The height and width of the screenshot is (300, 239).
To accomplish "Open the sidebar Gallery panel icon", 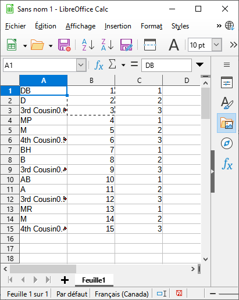I will click(226, 123).
